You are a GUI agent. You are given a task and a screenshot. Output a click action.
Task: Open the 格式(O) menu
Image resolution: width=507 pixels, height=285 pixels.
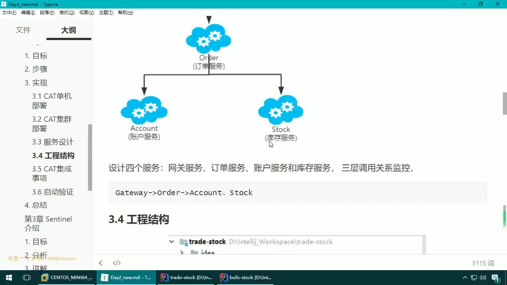point(67,13)
